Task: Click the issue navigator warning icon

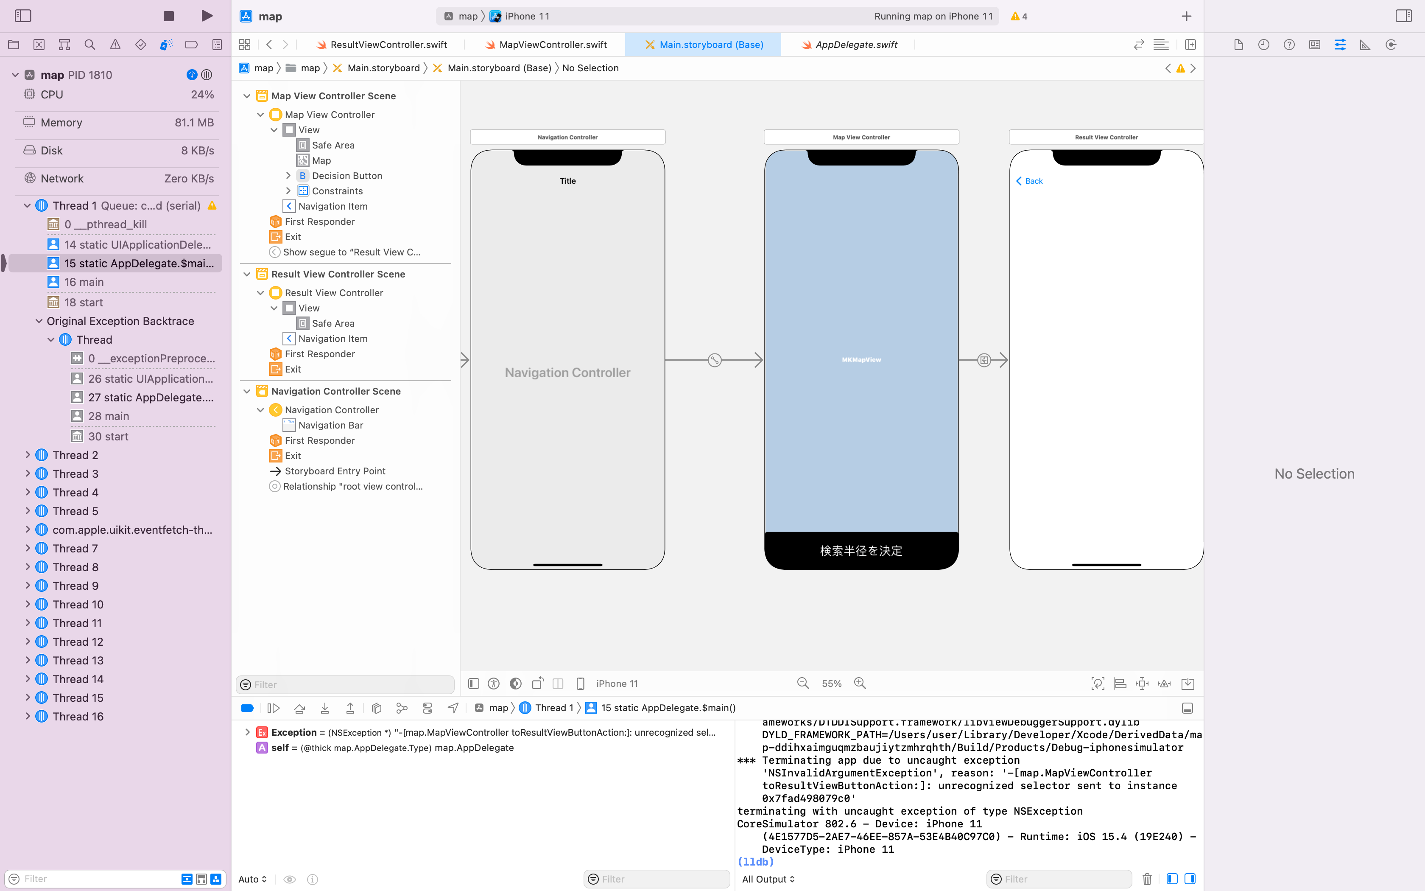Action: pyautogui.click(x=116, y=45)
